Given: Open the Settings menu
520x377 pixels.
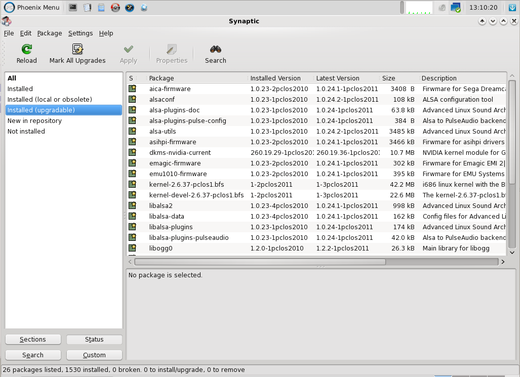Looking at the screenshot, I should pyautogui.click(x=81, y=33).
